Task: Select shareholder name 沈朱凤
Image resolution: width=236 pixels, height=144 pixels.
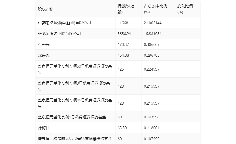Action: click(x=44, y=55)
